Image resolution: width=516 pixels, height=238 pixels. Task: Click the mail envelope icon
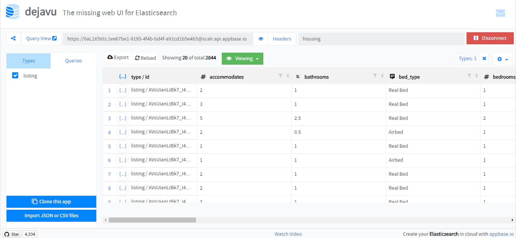click(500, 13)
